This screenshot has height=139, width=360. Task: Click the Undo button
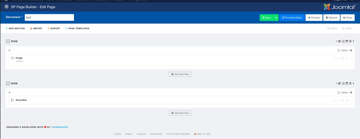click(332, 28)
